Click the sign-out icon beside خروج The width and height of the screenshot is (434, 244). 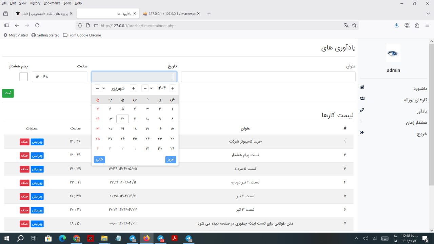click(x=362, y=133)
